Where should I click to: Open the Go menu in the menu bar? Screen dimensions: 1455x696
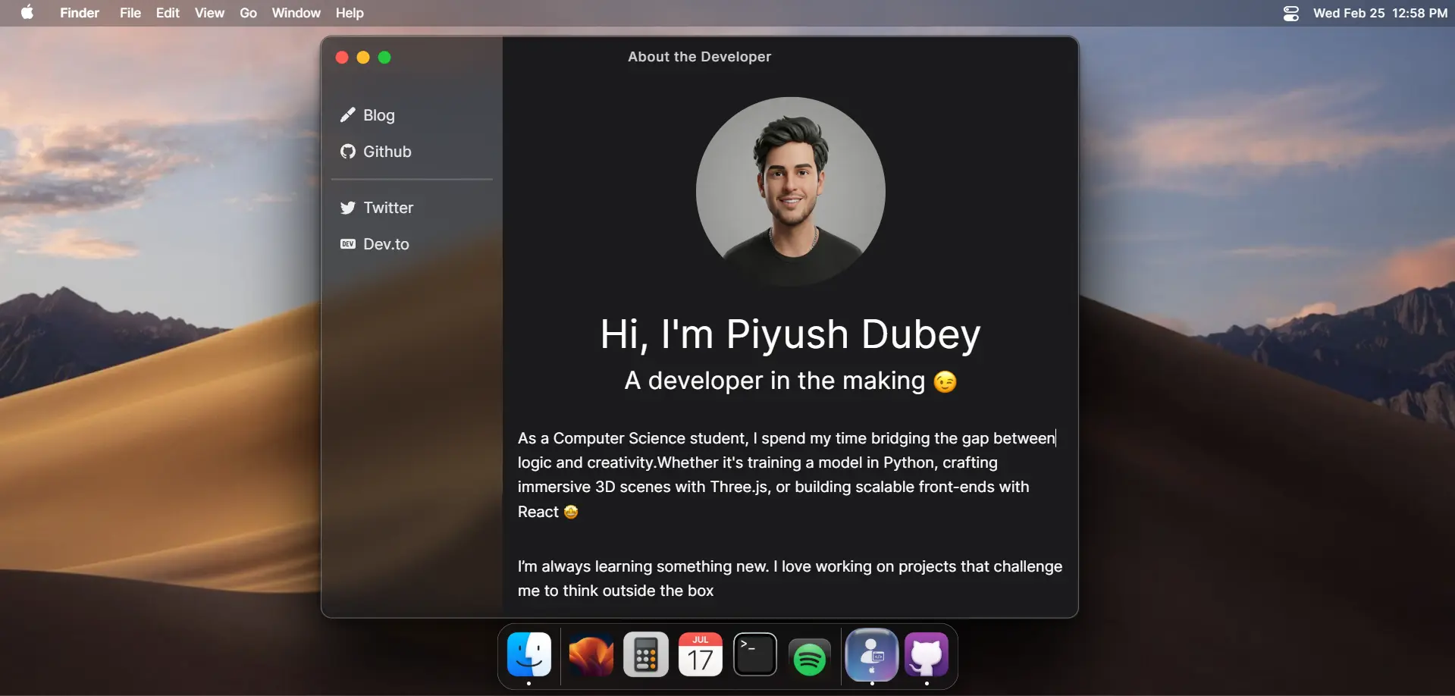[x=247, y=13]
